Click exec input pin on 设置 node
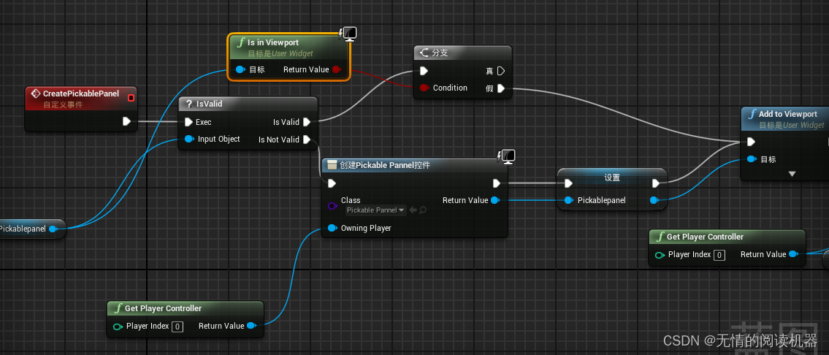Screen dimensions: 829x355 point(568,183)
